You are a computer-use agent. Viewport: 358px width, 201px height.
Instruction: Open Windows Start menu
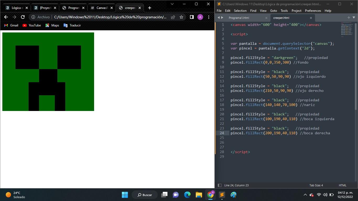click(125, 195)
